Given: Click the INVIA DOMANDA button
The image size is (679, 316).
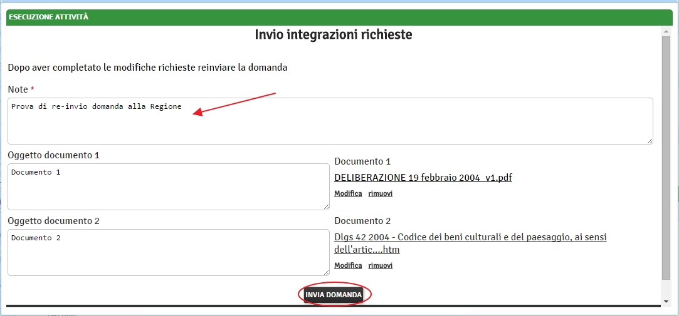Looking at the screenshot, I should coord(334,295).
